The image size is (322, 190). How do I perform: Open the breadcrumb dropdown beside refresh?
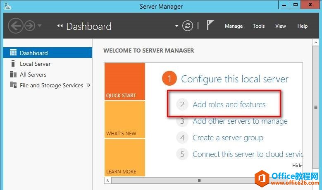177,26
